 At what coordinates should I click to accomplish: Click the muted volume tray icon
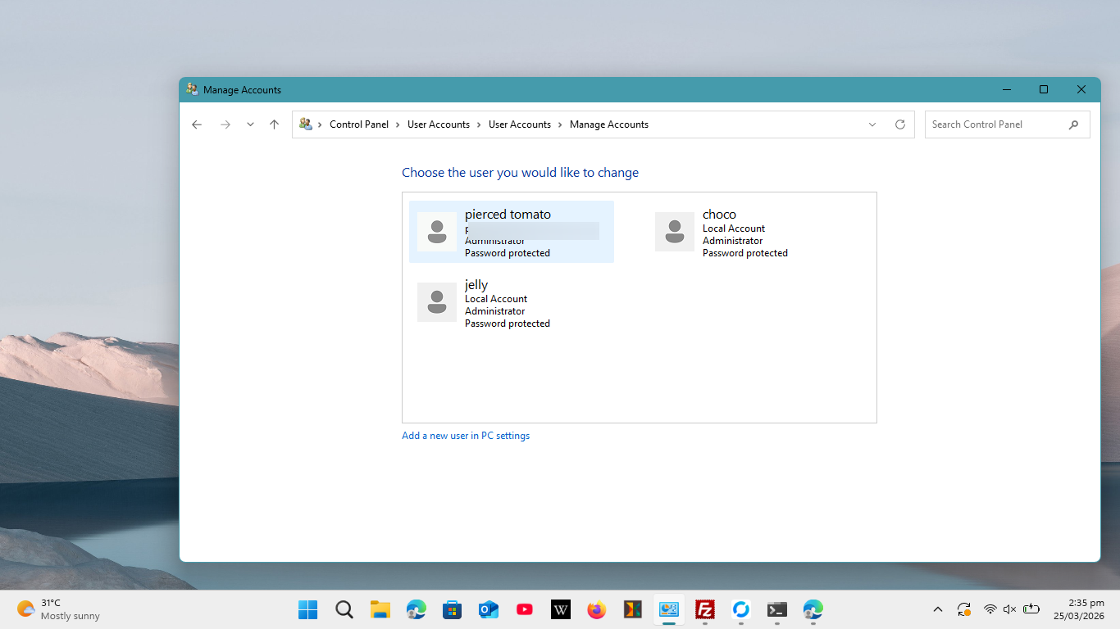coord(1010,609)
